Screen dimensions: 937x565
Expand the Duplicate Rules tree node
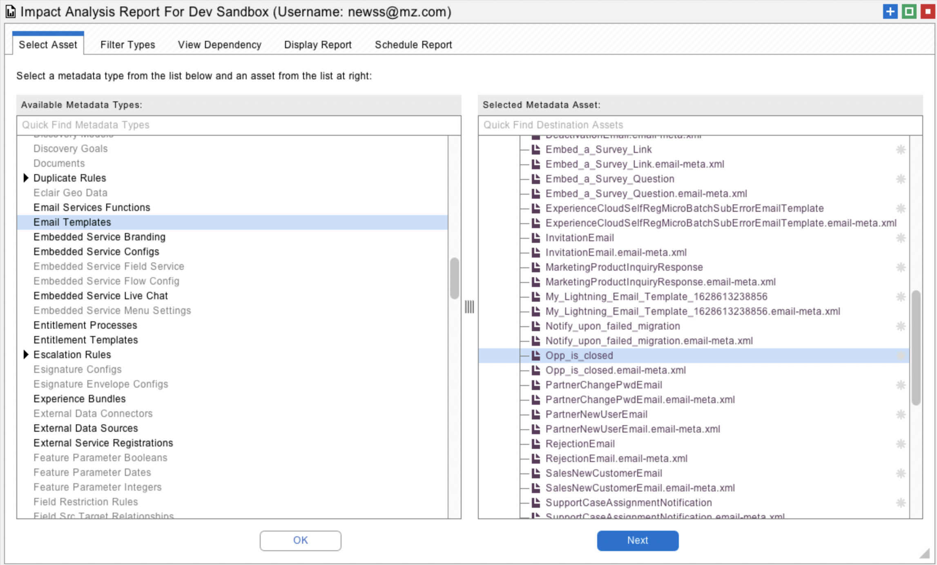click(x=26, y=178)
